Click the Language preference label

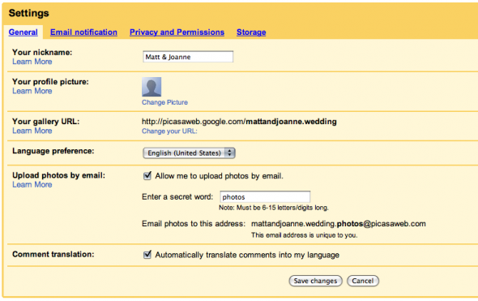[53, 151]
